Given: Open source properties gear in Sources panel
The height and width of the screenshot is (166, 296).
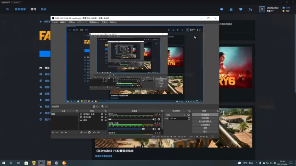Looking at the screenshot, I should (x=90, y=132).
